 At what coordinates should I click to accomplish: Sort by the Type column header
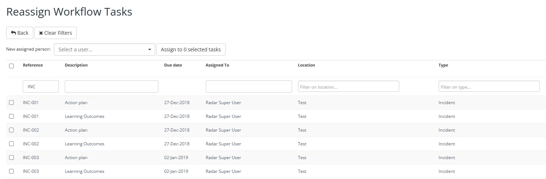pyautogui.click(x=443, y=65)
